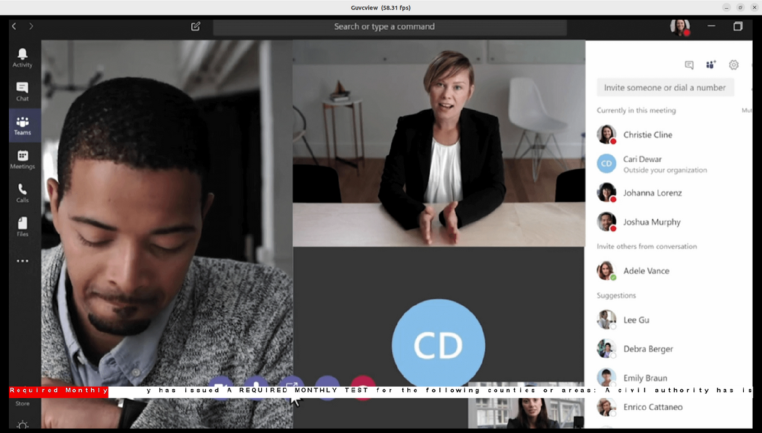The width and height of the screenshot is (762, 433).
Task: Open Files from the left rail
Action: (23, 226)
